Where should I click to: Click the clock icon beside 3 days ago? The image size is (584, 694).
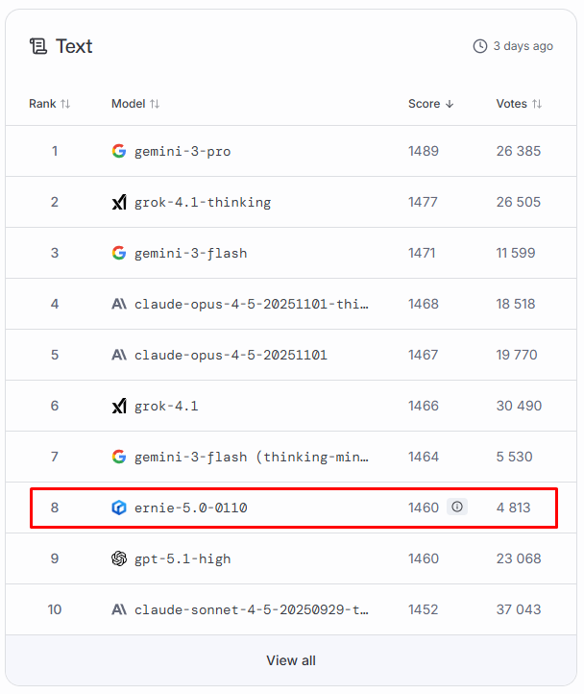click(x=480, y=46)
